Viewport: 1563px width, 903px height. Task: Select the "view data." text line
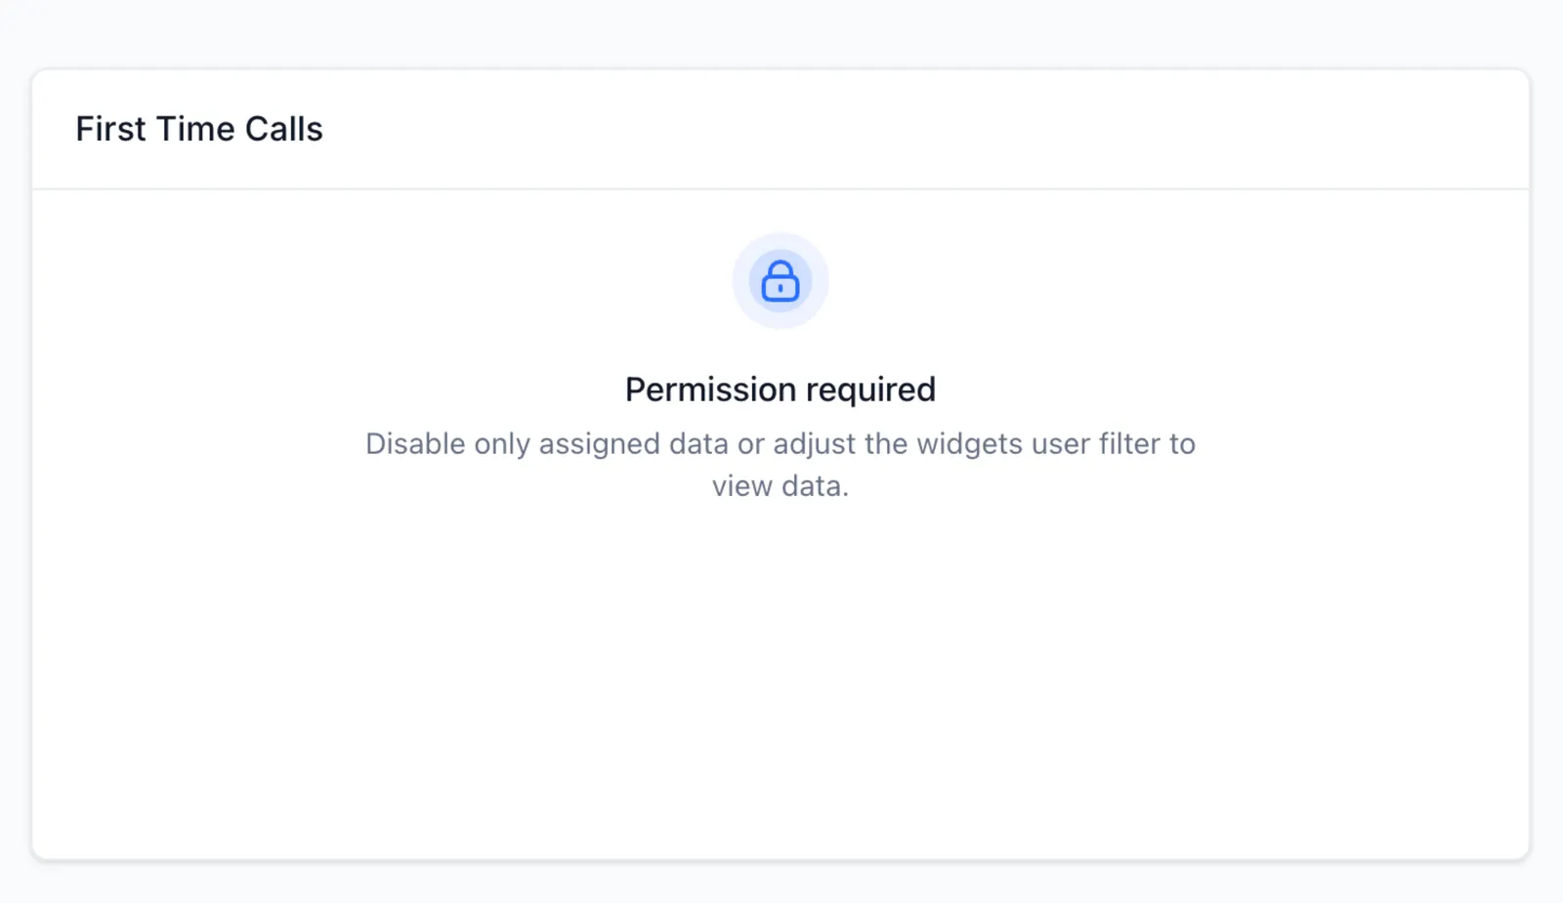(x=781, y=486)
